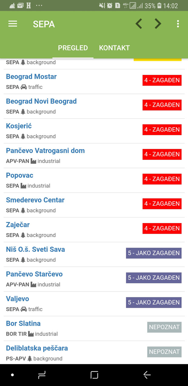Open Niš O.š. Sveti Sava station

35,249
